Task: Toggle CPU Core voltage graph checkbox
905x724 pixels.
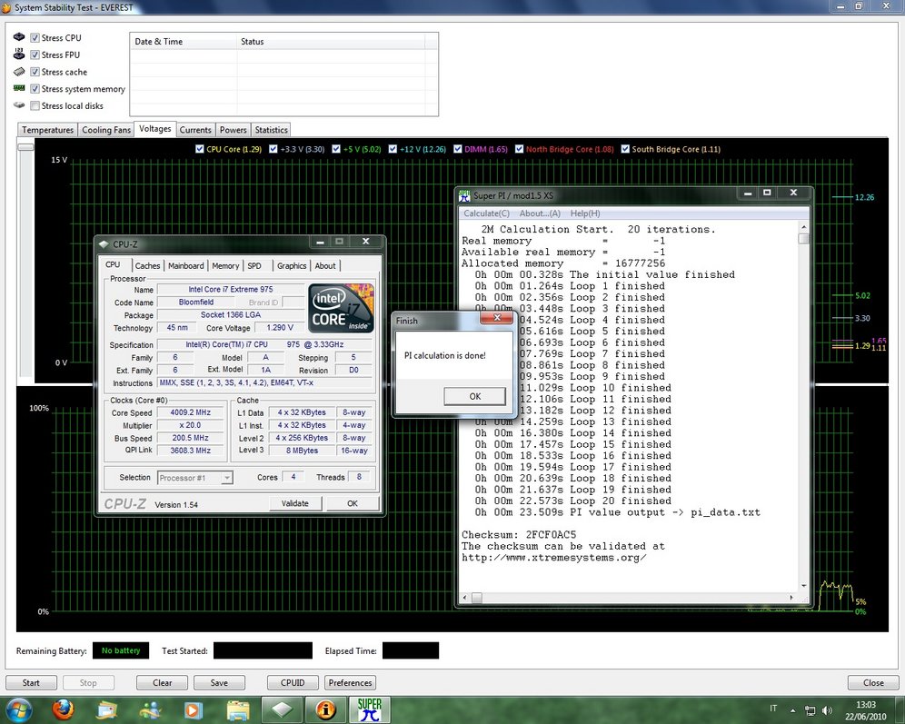Action: coord(200,149)
